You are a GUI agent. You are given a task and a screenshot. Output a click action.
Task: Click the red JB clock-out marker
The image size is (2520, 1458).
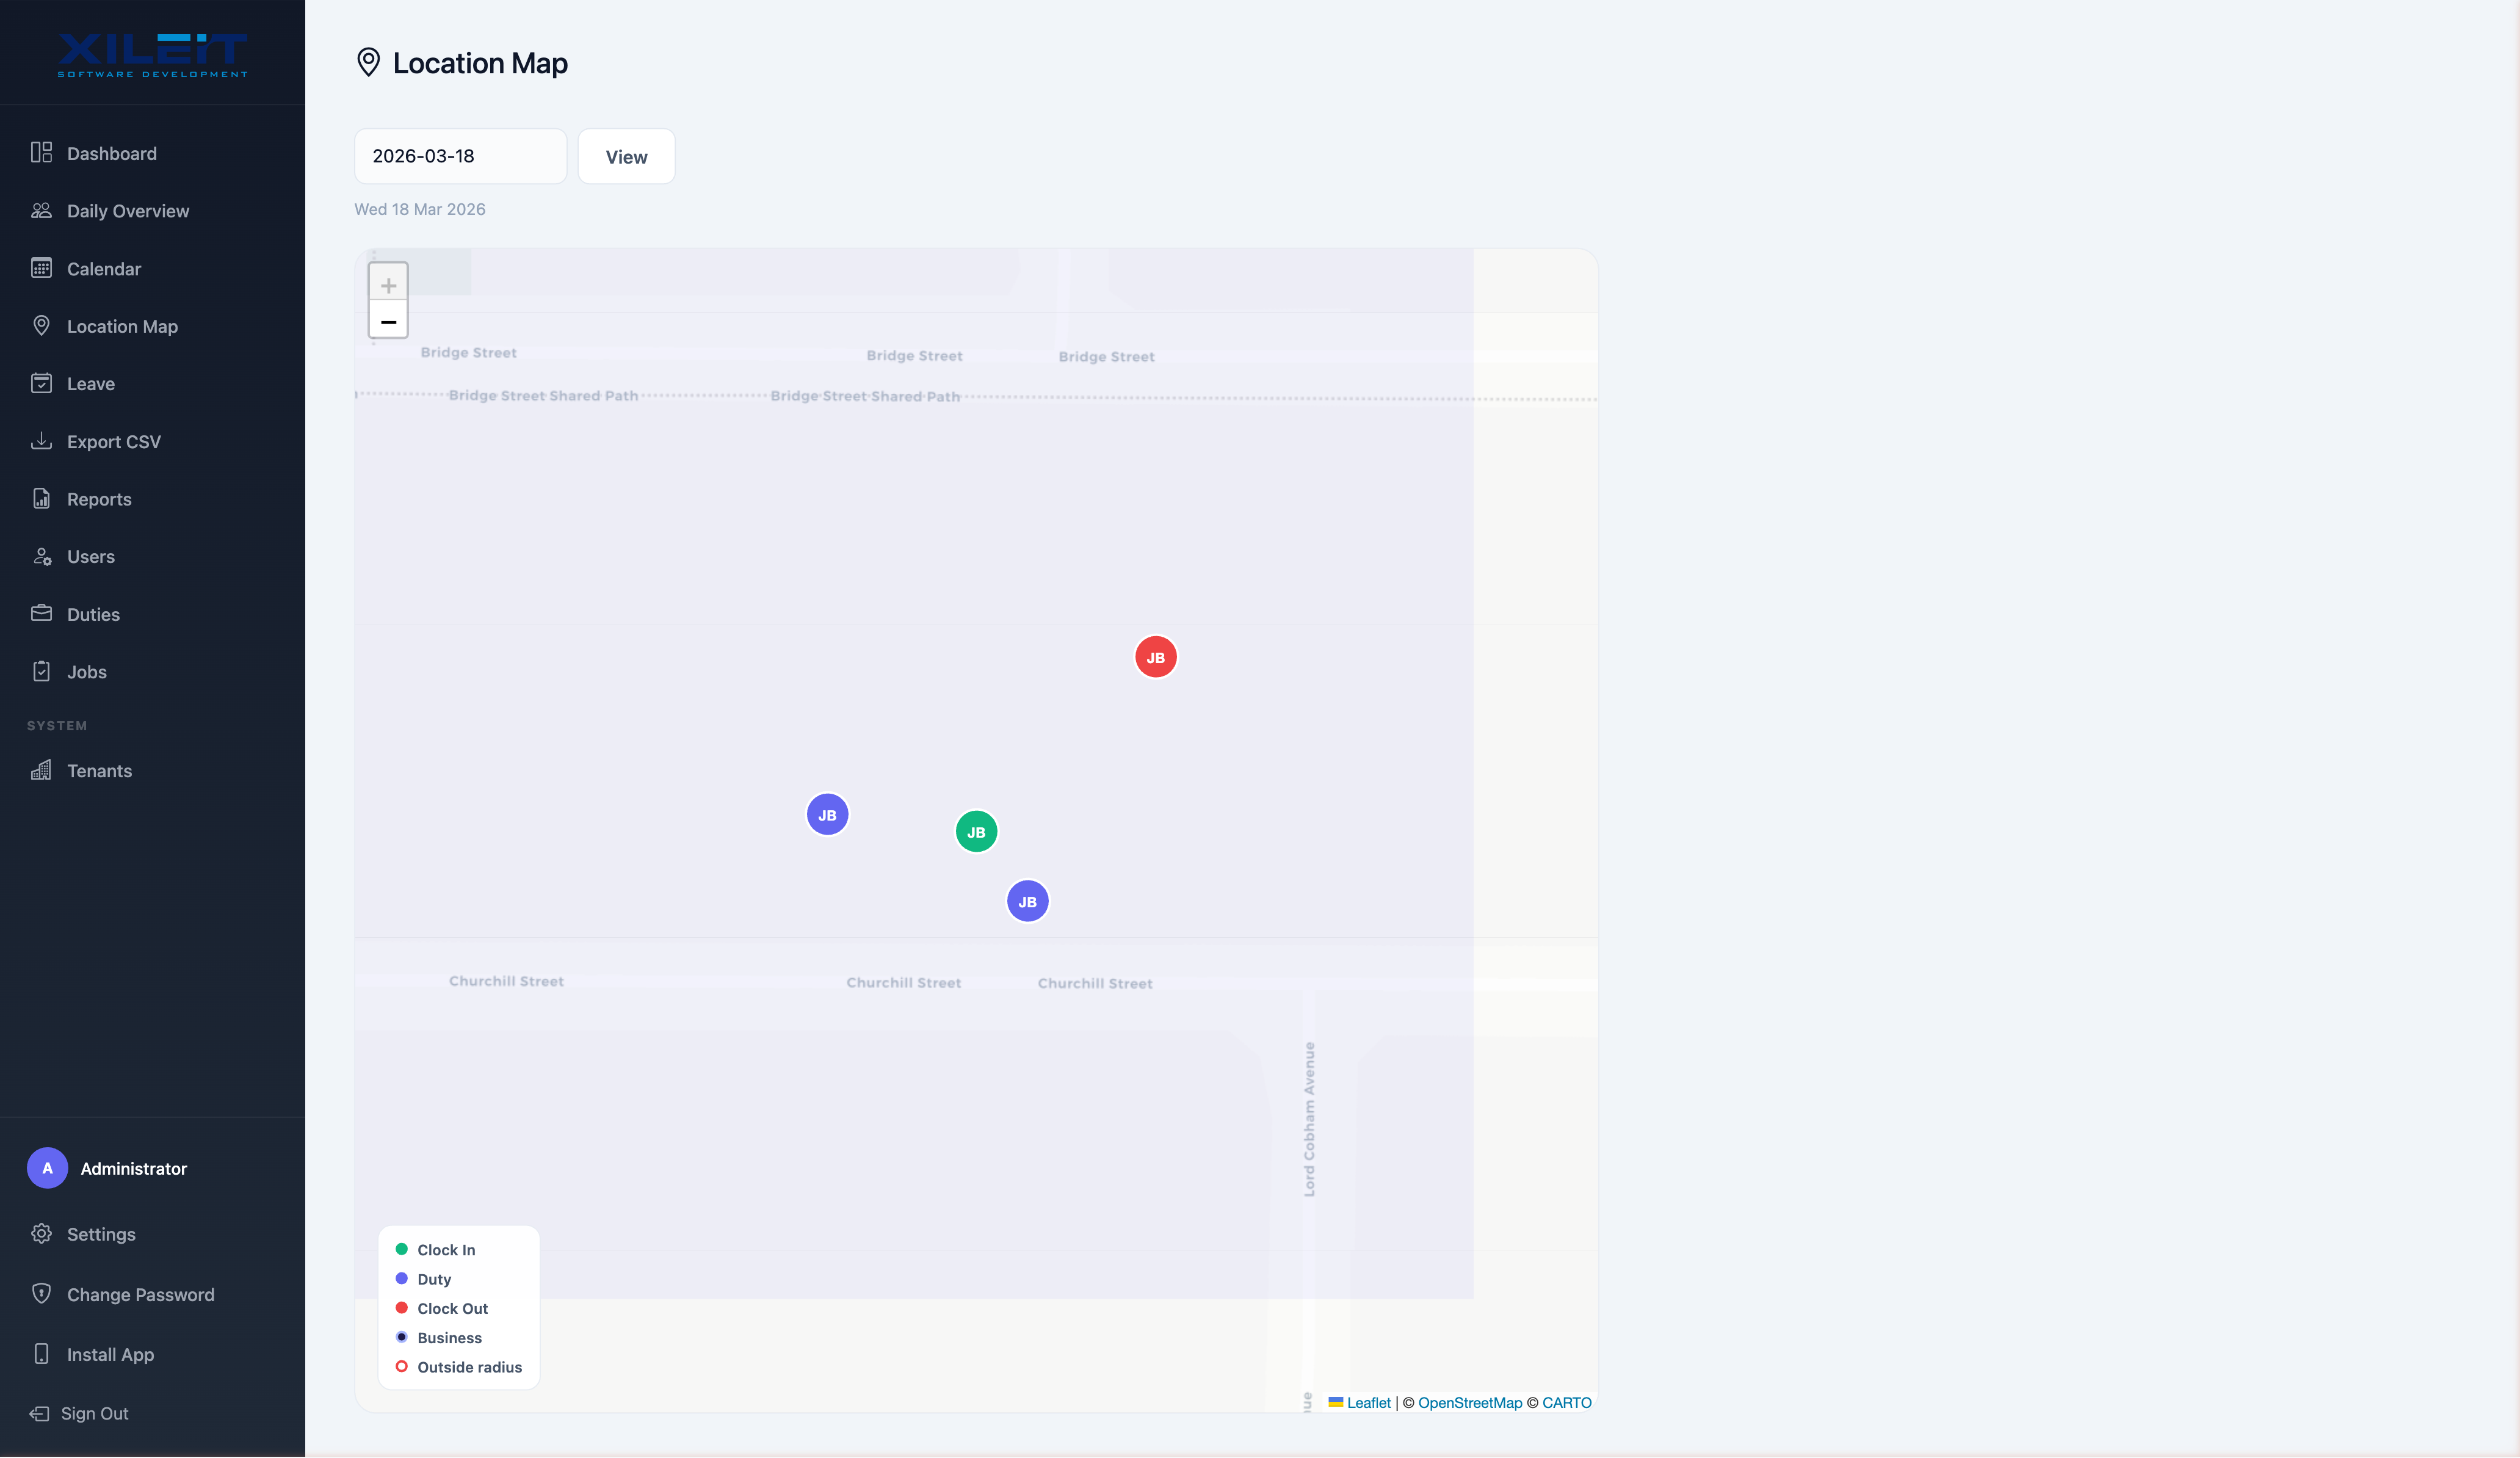[x=1155, y=657]
